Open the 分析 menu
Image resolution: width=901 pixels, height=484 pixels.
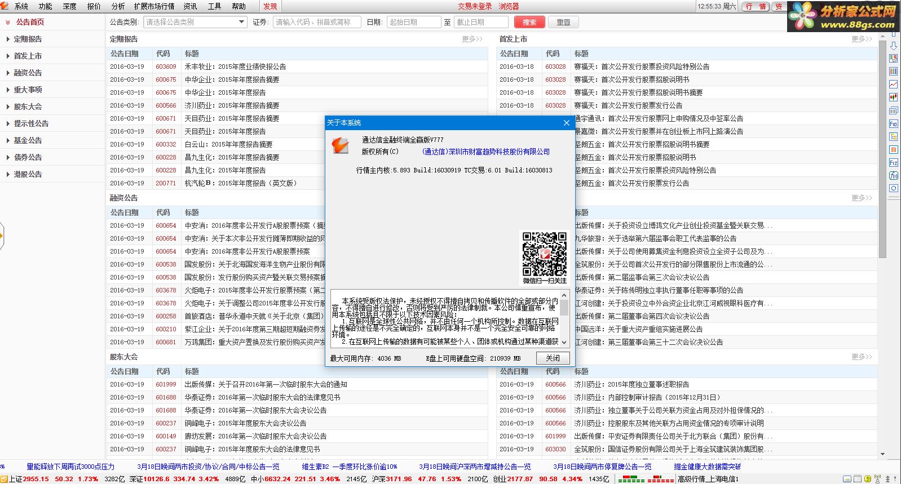pyautogui.click(x=118, y=6)
